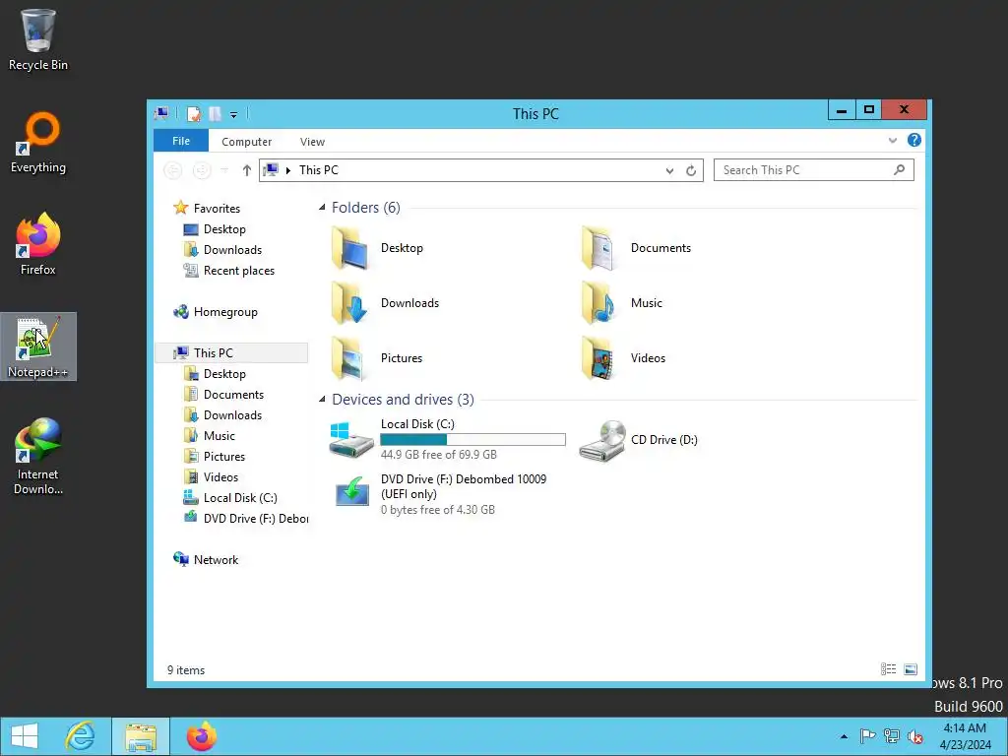This screenshot has width=1008, height=756.
Task: Select the Desktop folder icon in content pane
Action: coord(350,248)
